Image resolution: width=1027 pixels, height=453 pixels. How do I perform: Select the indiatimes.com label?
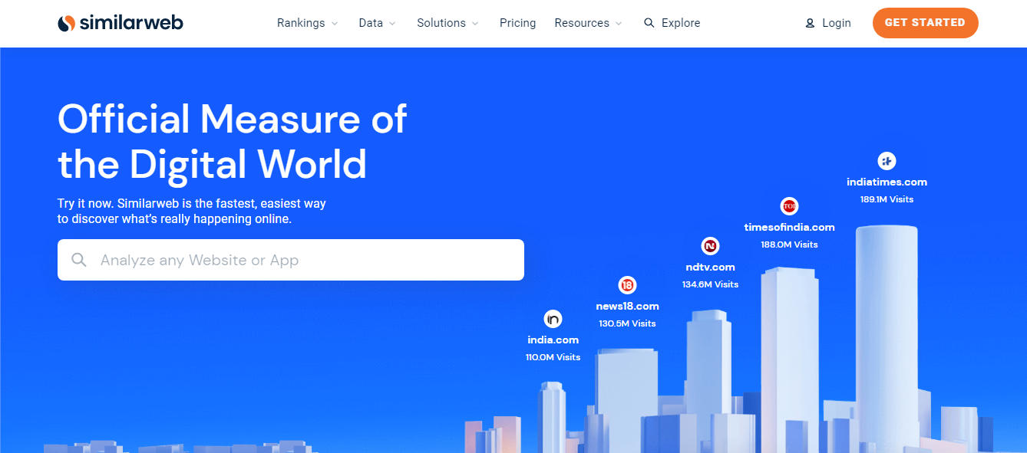click(x=887, y=182)
